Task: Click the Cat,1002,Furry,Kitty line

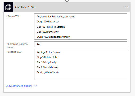Action: point(48,32)
